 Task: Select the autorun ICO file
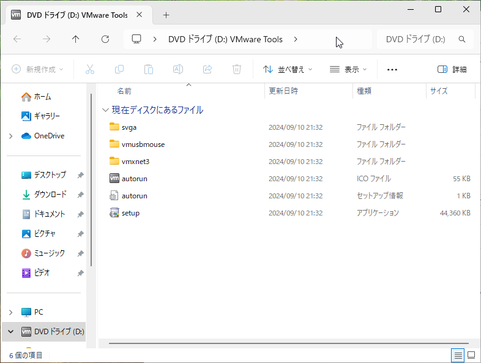pyautogui.click(x=134, y=179)
